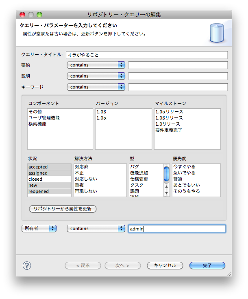Open the 説明 contains dropdown
Screen dimensions: 248x299
click(96, 76)
